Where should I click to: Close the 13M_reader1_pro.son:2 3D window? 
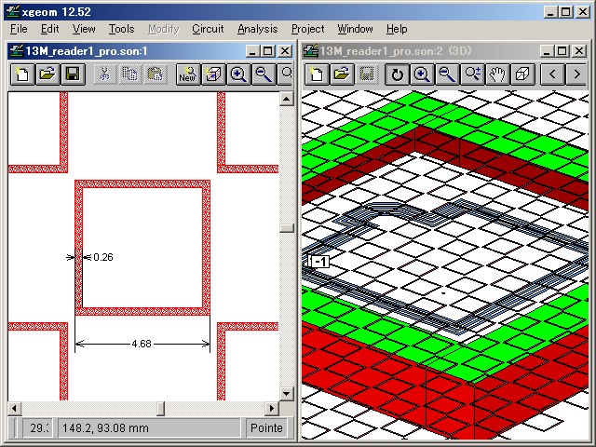[x=579, y=51]
